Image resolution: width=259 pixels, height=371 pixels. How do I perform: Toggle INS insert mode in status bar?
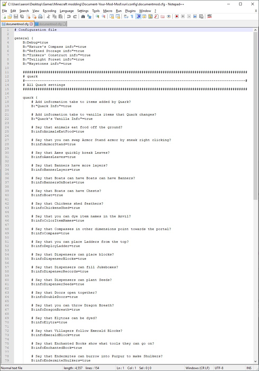pyautogui.click(x=249, y=368)
